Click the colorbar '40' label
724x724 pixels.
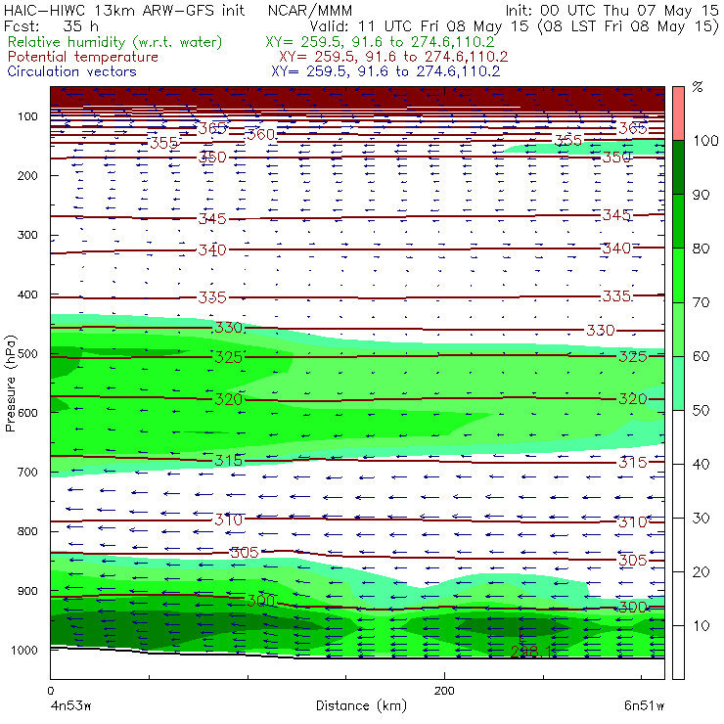click(701, 464)
